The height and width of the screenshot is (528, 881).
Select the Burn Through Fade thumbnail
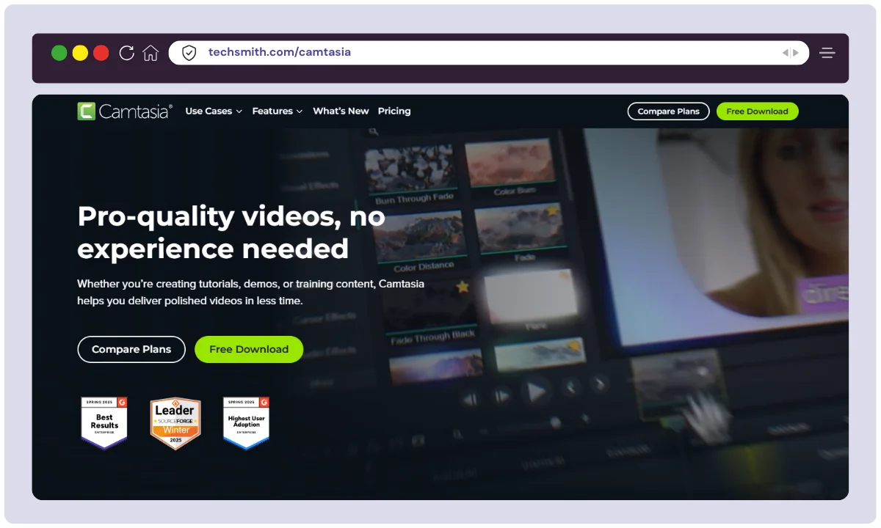coord(410,172)
